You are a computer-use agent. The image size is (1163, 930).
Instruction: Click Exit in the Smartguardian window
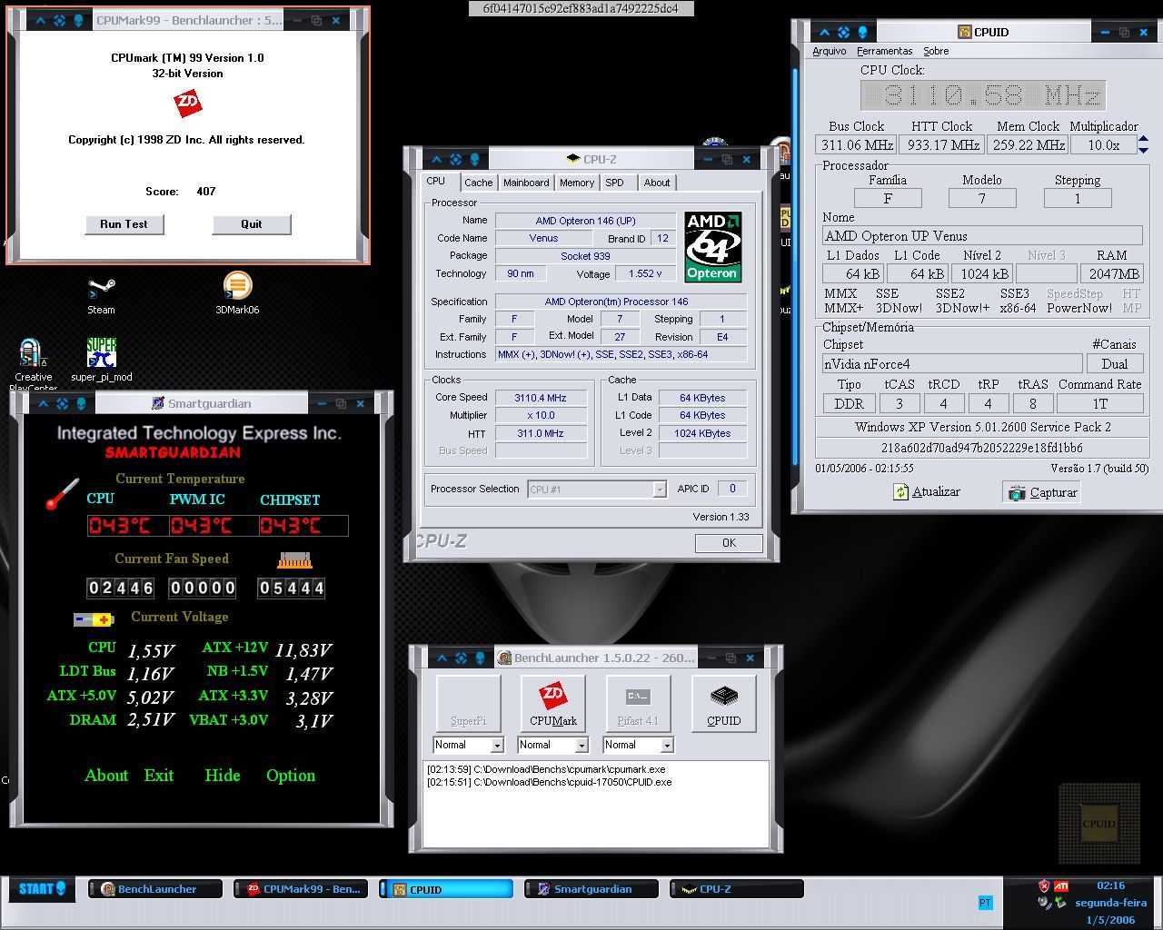pyautogui.click(x=159, y=775)
